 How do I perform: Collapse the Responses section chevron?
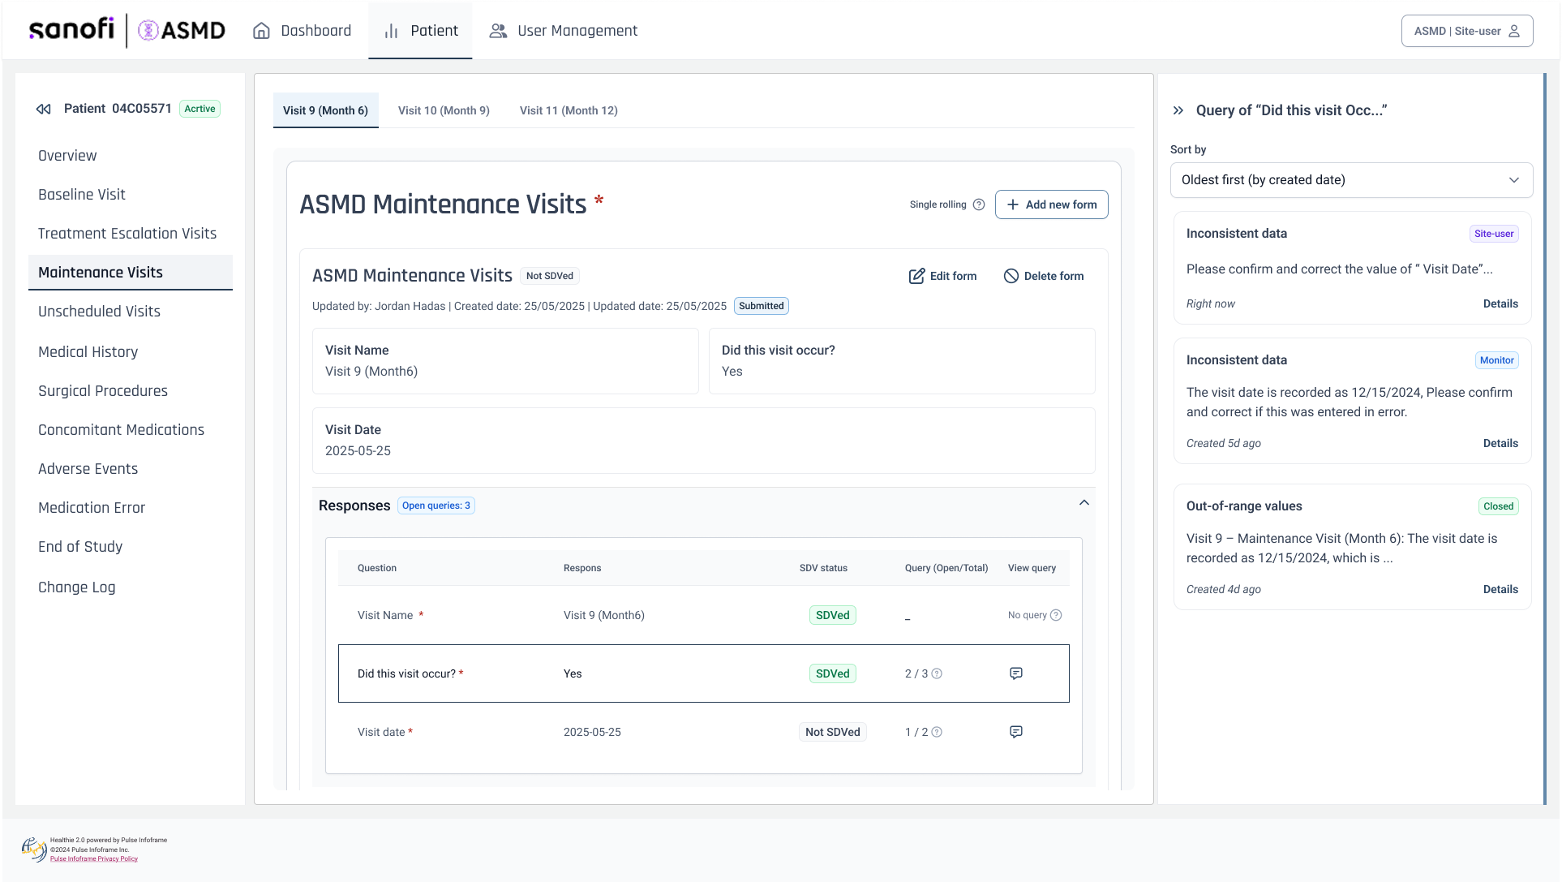coord(1084,503)
